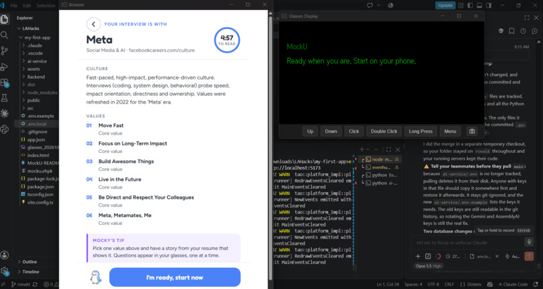The height and width of the screenshot is (289, 543).
Task: Click the Up button in the Glasses Display
Action: 310,131
